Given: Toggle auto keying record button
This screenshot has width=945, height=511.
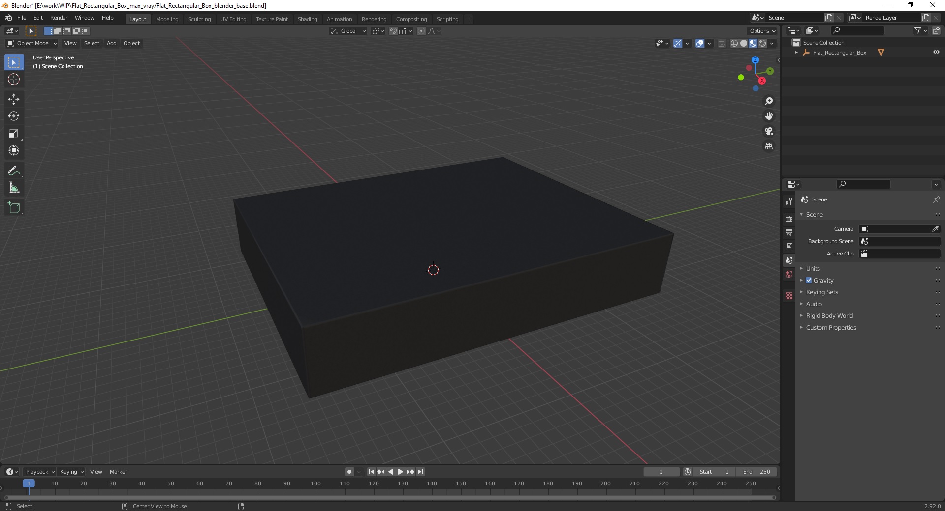Looking at the screenshot, I should pyautogui.click(x=349, y=472).
